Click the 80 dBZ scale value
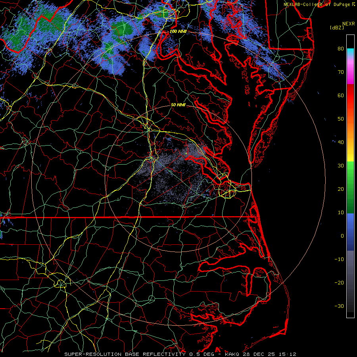This screenshot has height=357, width=357. (341, 48)
